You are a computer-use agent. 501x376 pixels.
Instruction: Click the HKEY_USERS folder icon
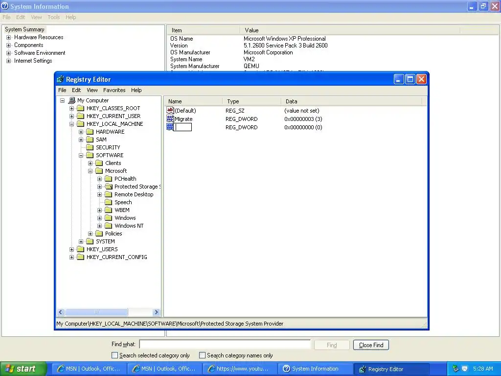(x=81, y=249)
